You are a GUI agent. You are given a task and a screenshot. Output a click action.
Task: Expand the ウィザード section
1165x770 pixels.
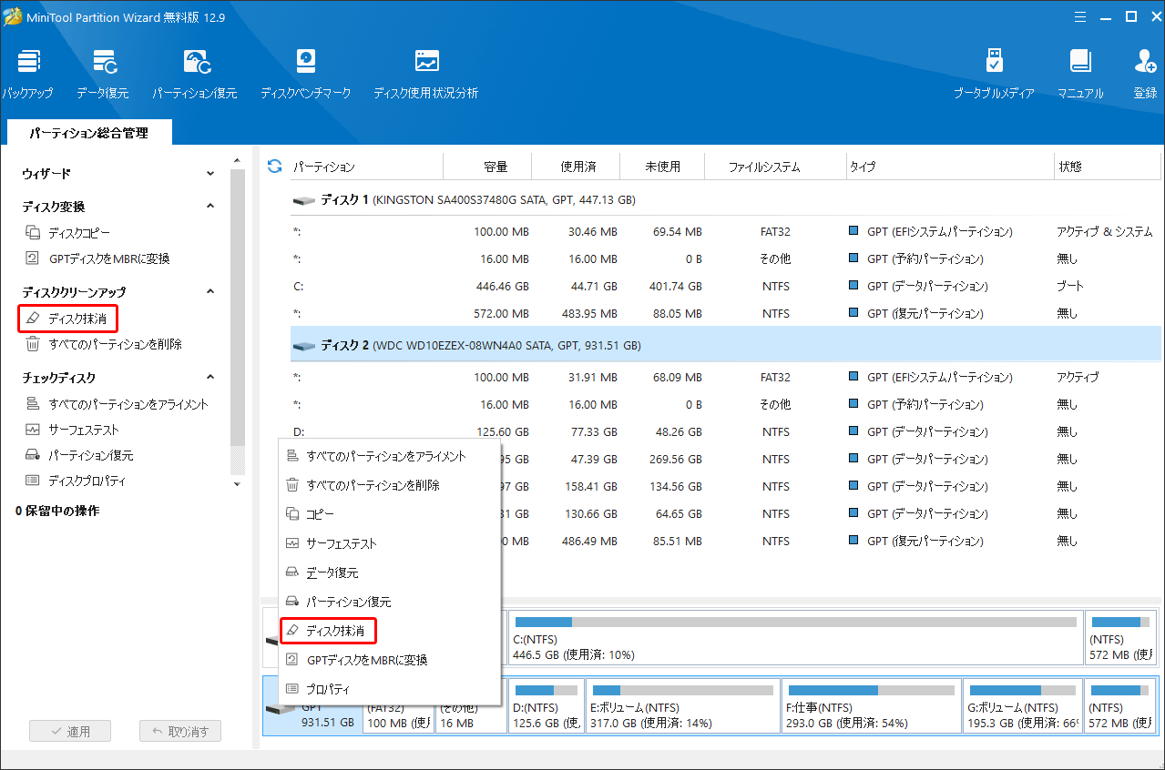pos(210,173)
